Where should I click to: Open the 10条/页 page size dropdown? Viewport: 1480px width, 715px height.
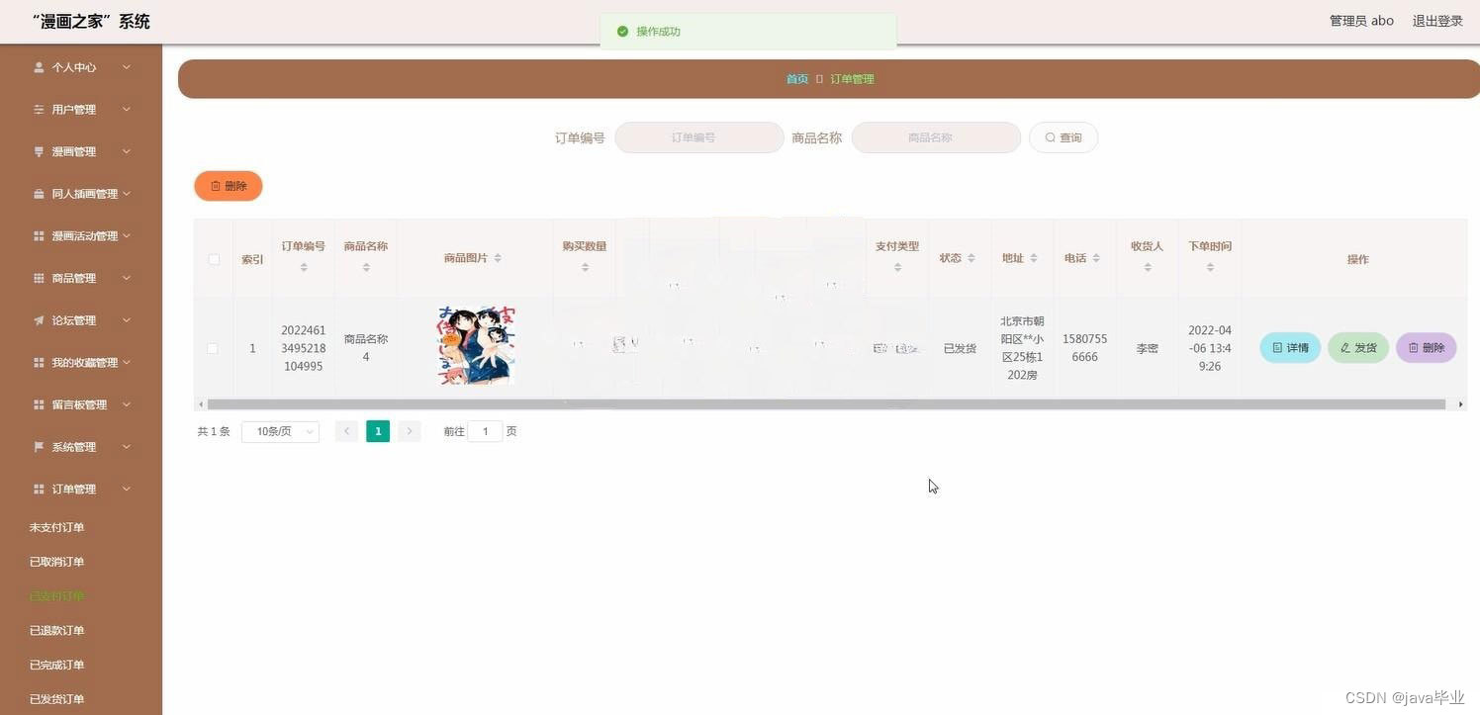(x=280, y=431)
